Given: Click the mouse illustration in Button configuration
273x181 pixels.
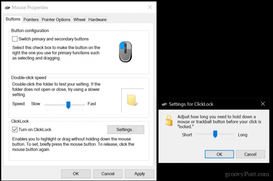Looking at the screenshot, I should tap(125, 52).
